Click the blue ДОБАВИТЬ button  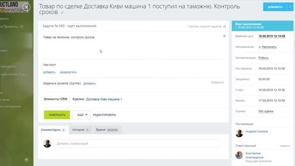tap(275, 7)
